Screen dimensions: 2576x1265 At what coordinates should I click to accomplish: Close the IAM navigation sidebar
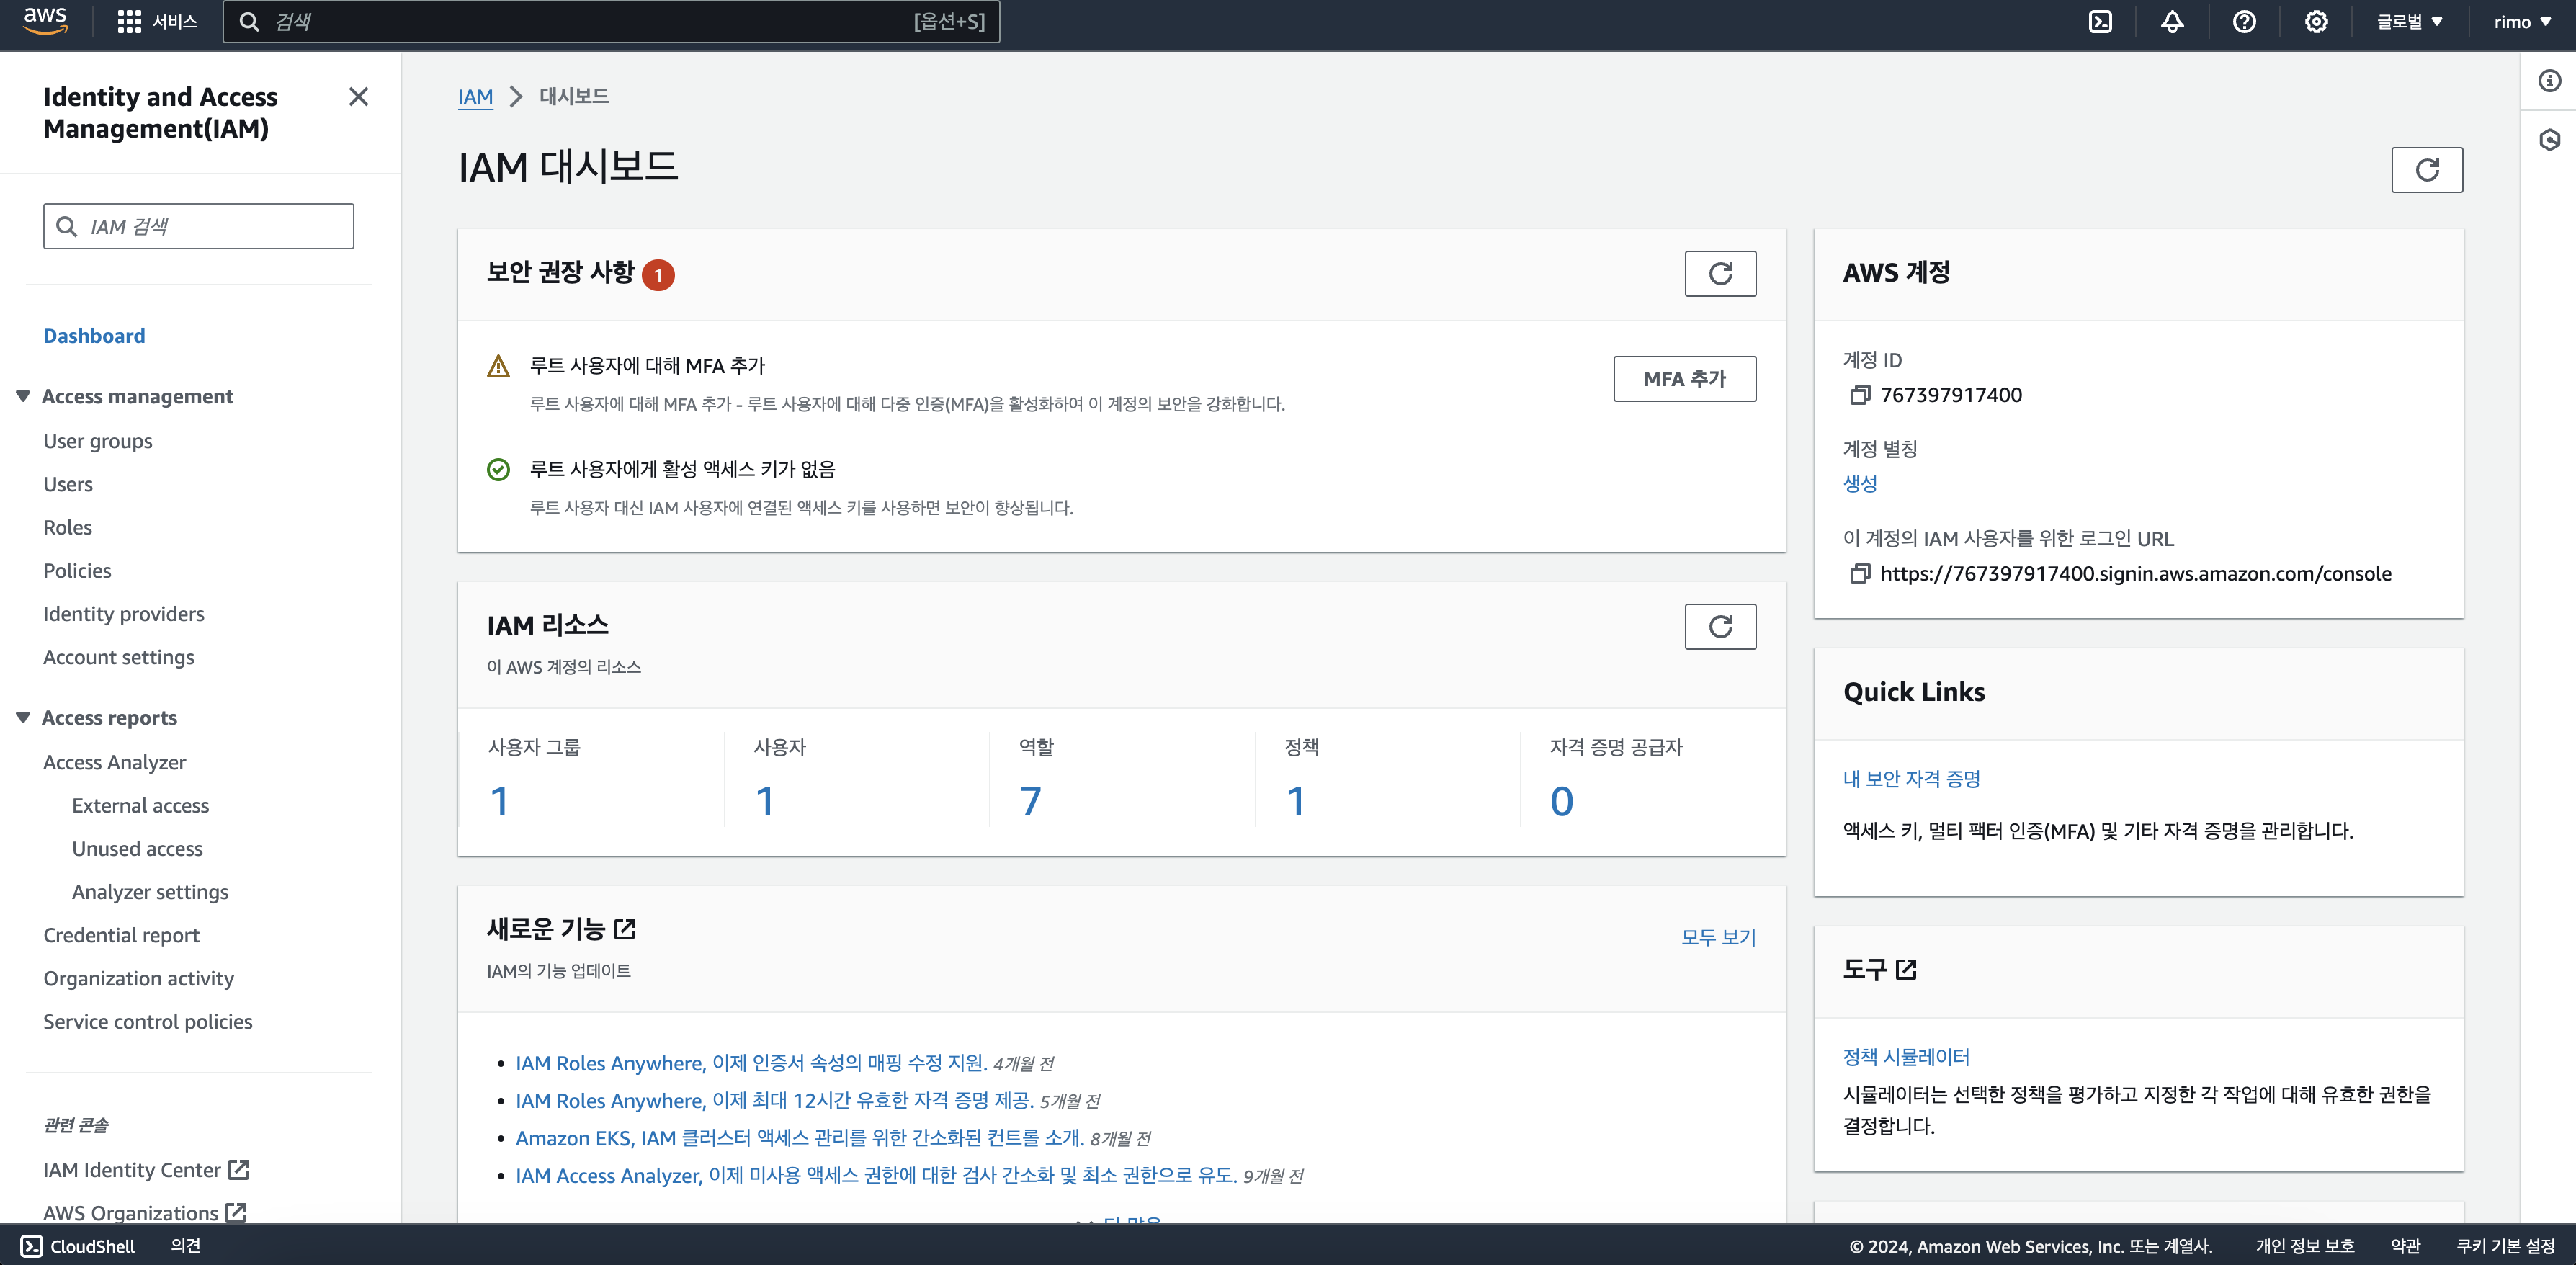click(x=358, y=97)
